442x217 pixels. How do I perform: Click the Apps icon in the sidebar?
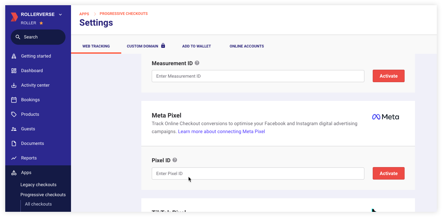[x=14, y=172]
